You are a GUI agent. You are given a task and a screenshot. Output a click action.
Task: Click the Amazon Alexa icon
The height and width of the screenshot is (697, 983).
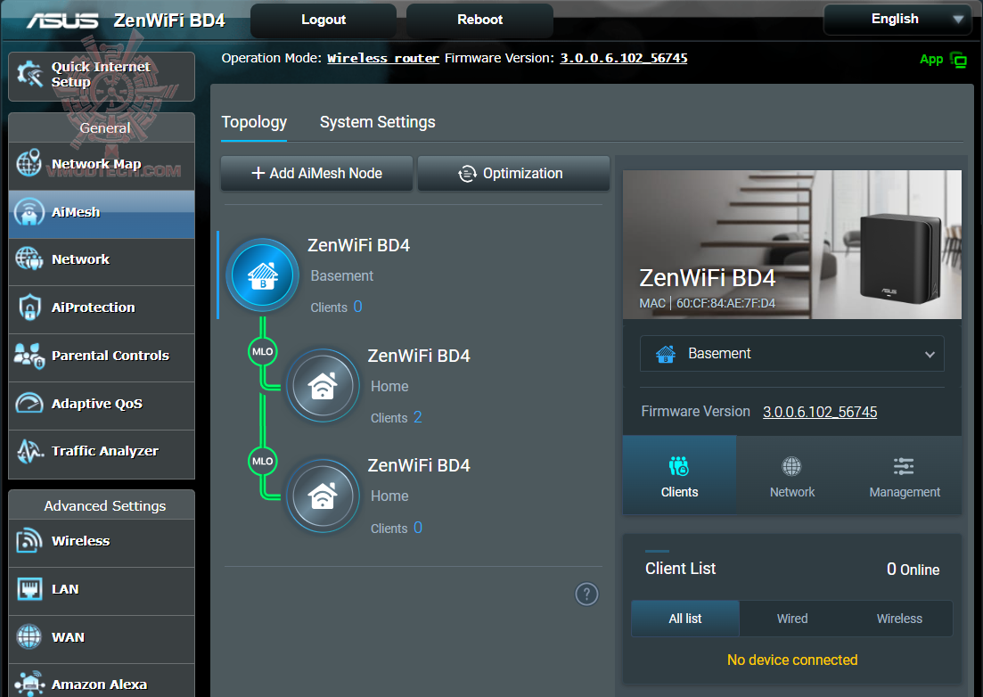[29, 684]
